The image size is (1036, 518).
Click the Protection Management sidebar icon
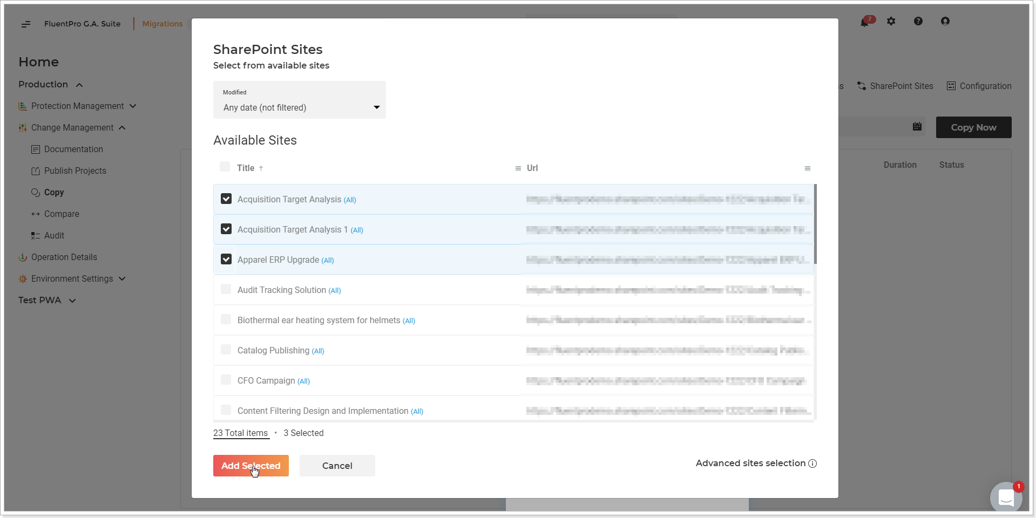(23, 106)
